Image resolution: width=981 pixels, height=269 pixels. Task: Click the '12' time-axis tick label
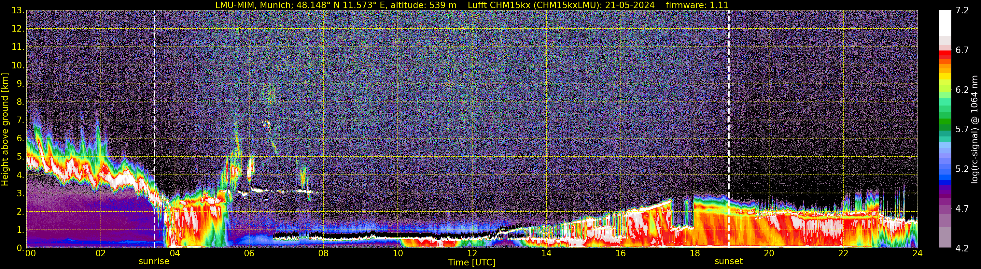(x=472, y=253)
